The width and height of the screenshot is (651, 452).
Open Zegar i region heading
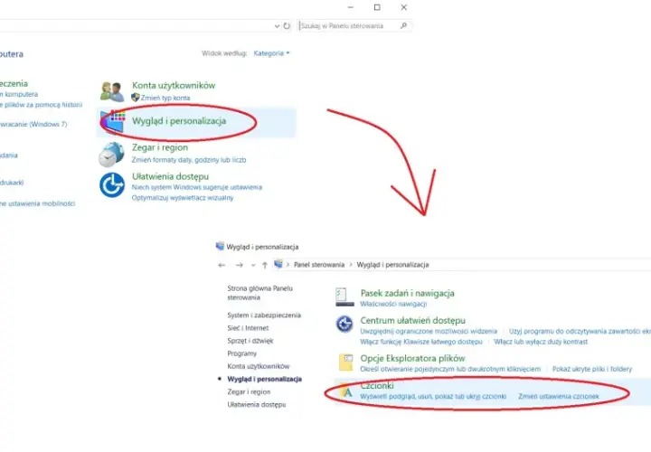(x=160, y=147)
